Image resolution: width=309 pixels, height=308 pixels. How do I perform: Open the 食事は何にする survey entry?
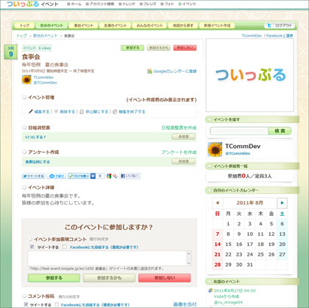click(x=38, y=162)
